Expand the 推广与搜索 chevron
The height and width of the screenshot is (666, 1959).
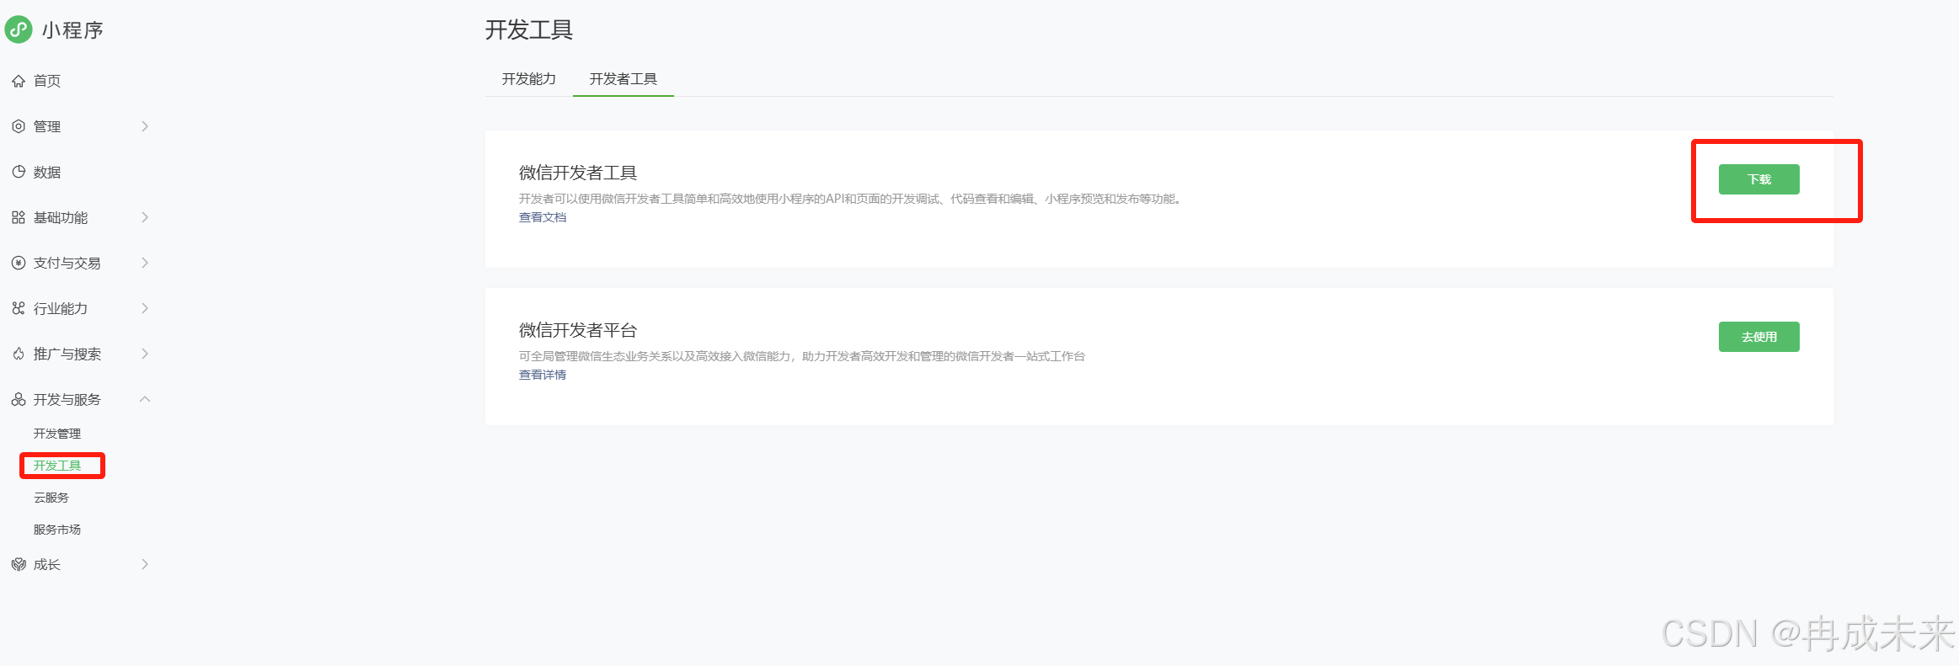[x=145, y=354]
